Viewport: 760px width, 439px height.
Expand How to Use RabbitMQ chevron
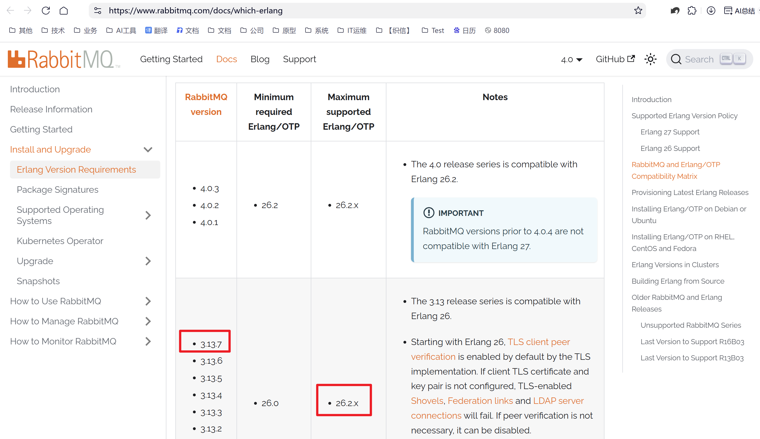(148, 301)
